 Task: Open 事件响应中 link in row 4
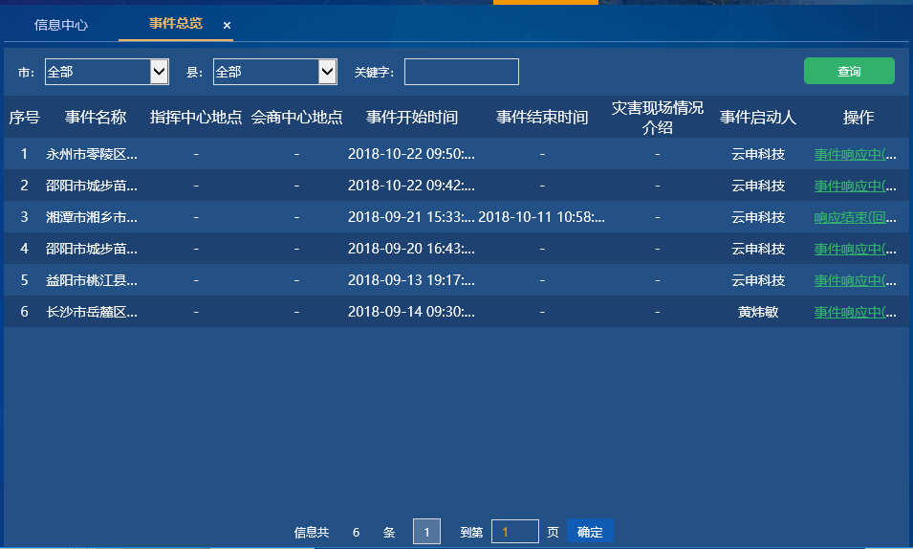855,249
